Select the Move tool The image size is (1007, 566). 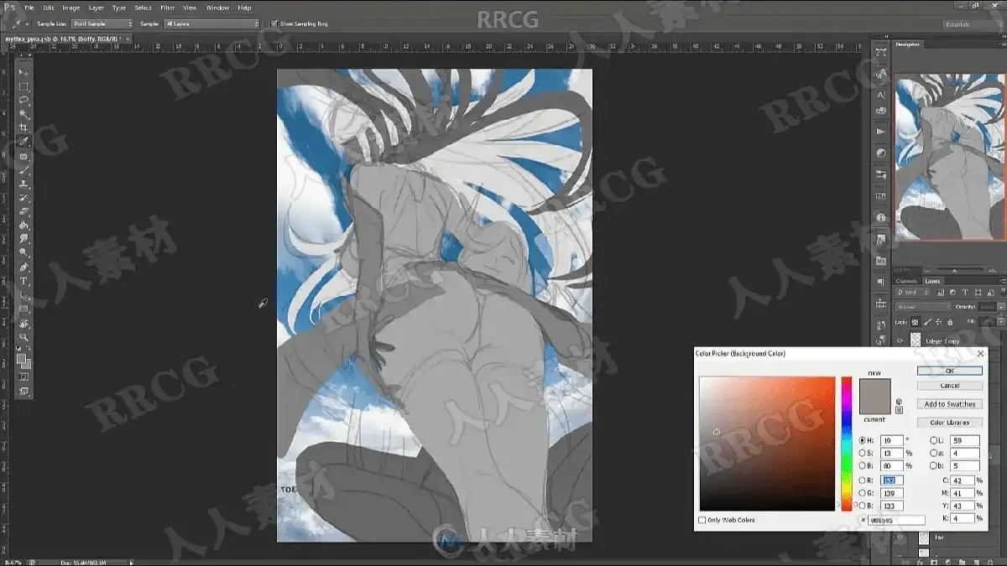(24, 73)
